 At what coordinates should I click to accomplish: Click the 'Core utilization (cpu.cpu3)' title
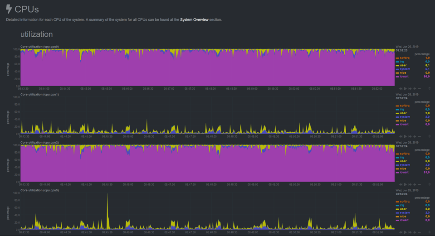coord(39,190)
